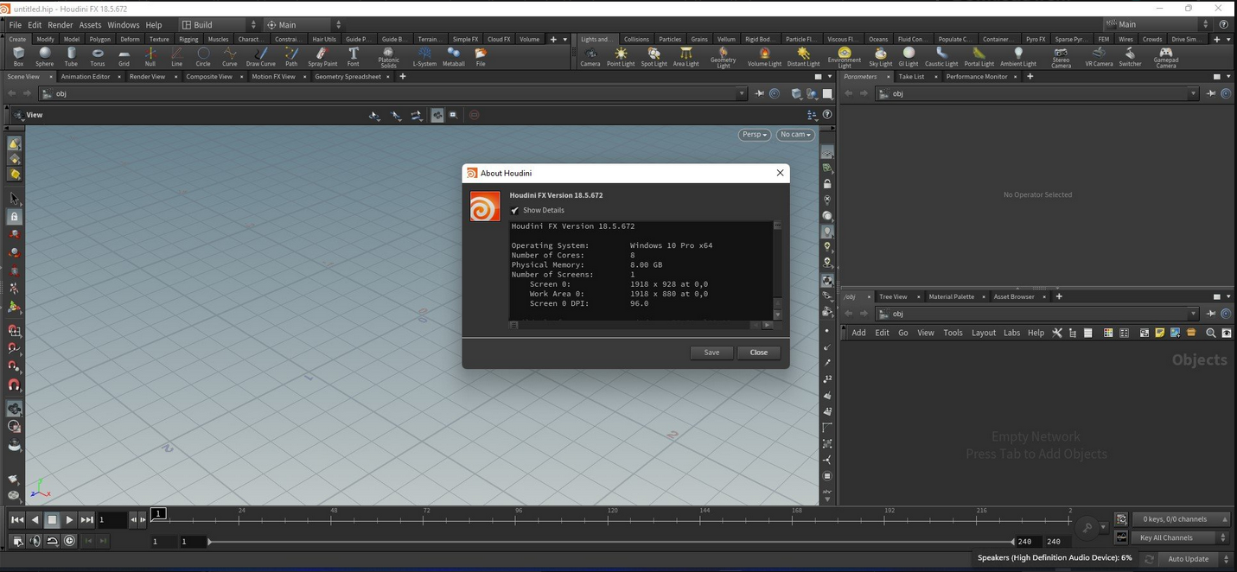Toggle the red render region icon in View toolbar
The height and width of the screenshot is (572, 1237).
(x=475, y=115)
